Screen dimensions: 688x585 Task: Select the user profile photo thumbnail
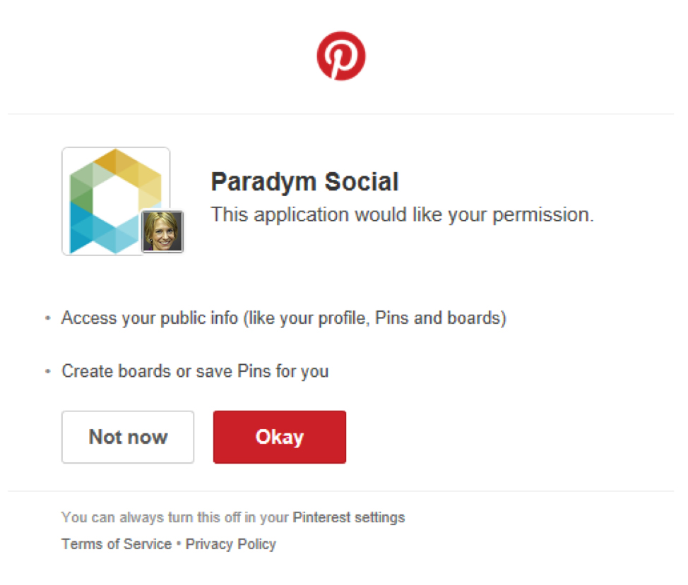coord(162,231)
